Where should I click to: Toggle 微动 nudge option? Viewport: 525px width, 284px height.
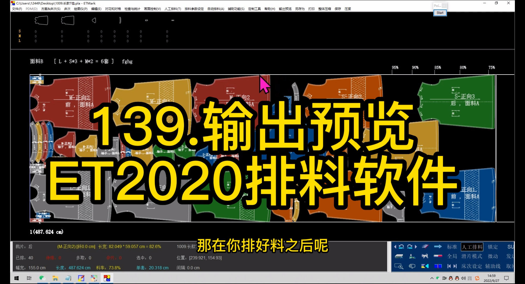click(x=493, y=256)
